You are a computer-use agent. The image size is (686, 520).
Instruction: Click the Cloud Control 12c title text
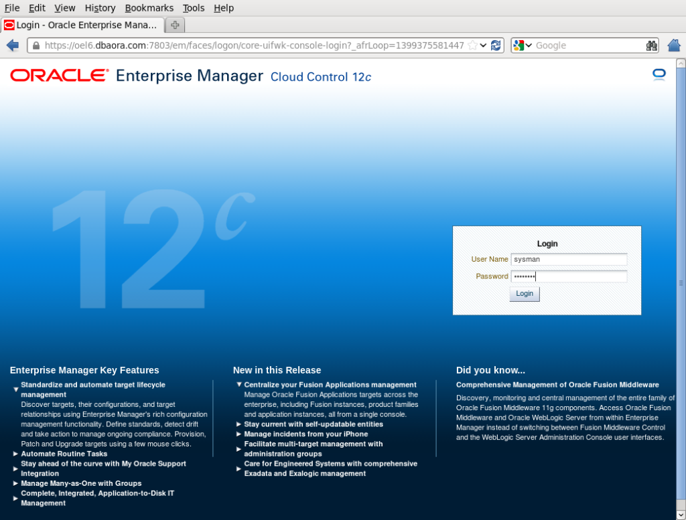point(321,77)
